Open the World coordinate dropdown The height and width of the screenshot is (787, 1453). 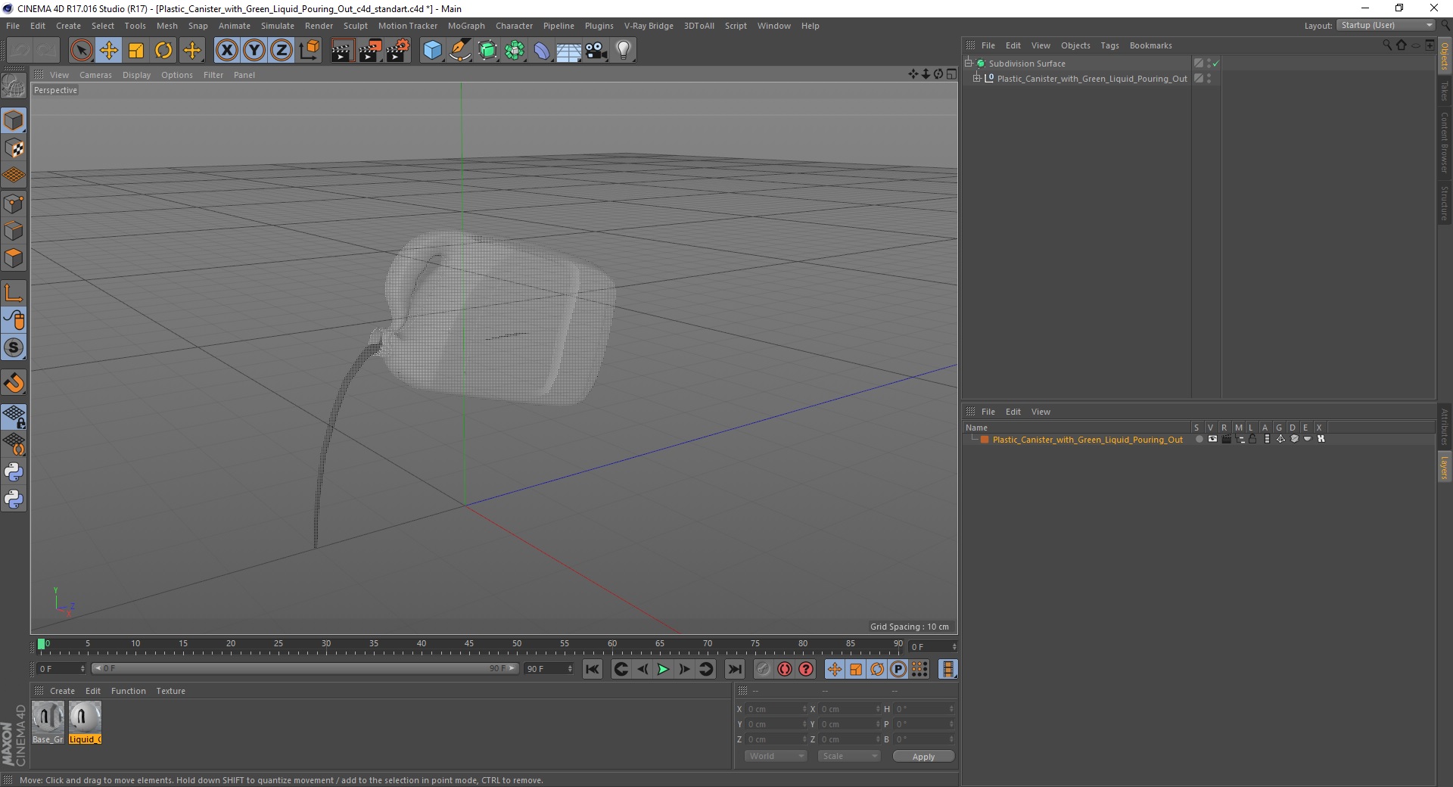pyautogui.click(x=776, y=756)
